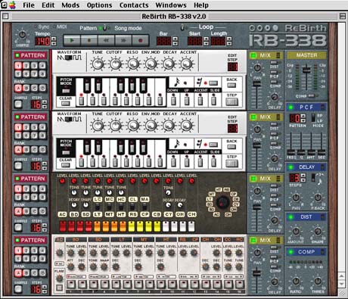Toggle the DIST switch on the top MIX channel
Viewport: 348px width, 299px height.
(x=274, y=62)
